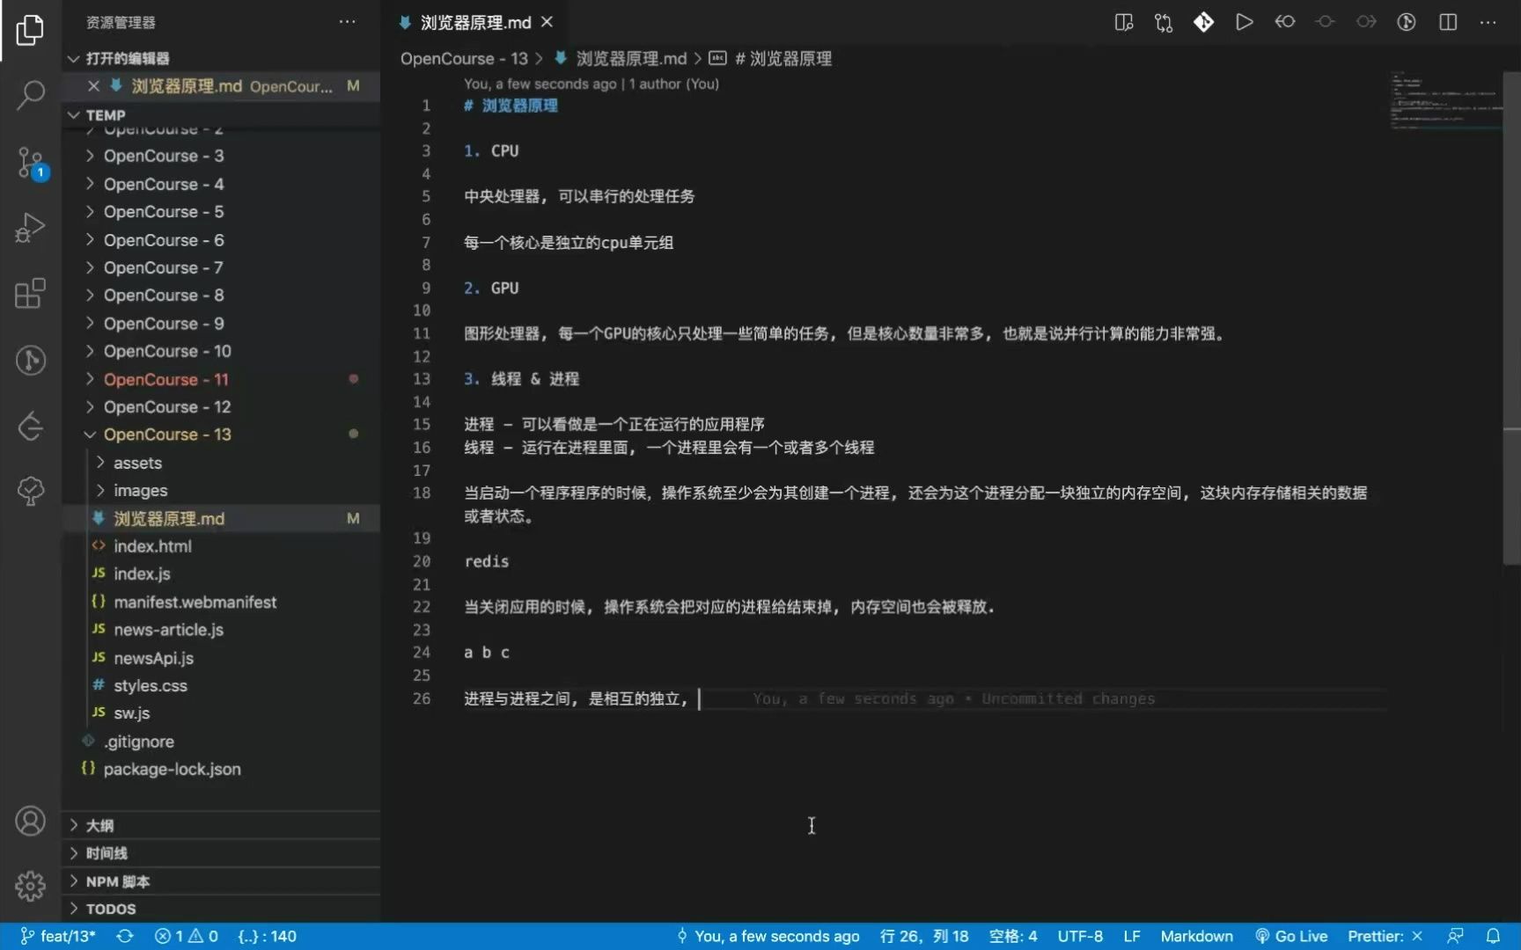Click line 20 text redis

(x=487, y=561)
